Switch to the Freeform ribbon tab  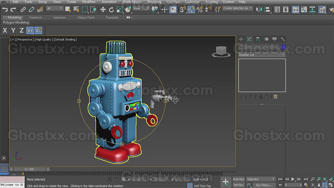[x=36, y=17]
